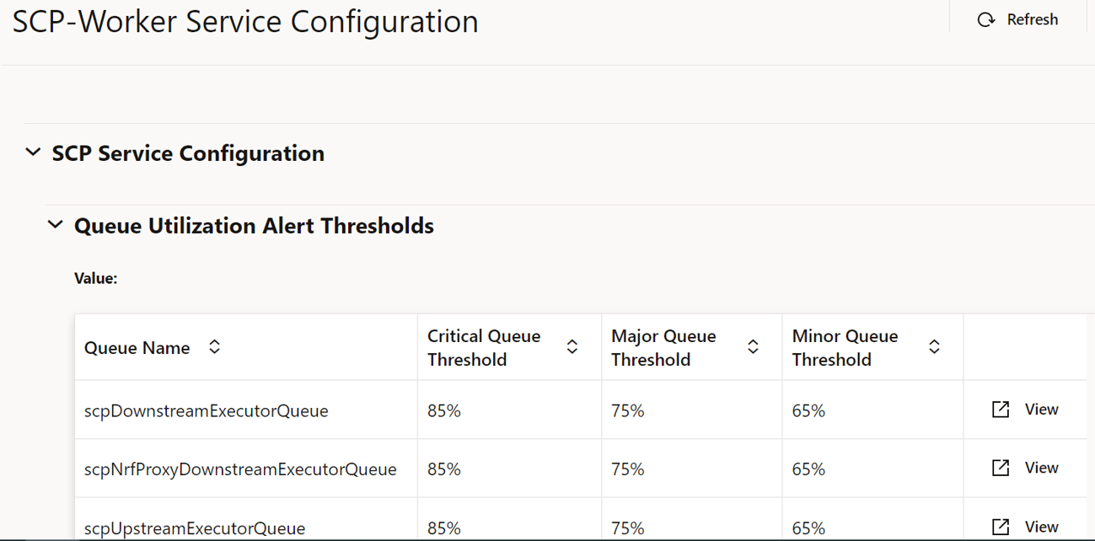Select the scpDownstreamExecutorQueue name cell
The width and height of the screenshot is (1095, 541).
click(207, 411)
